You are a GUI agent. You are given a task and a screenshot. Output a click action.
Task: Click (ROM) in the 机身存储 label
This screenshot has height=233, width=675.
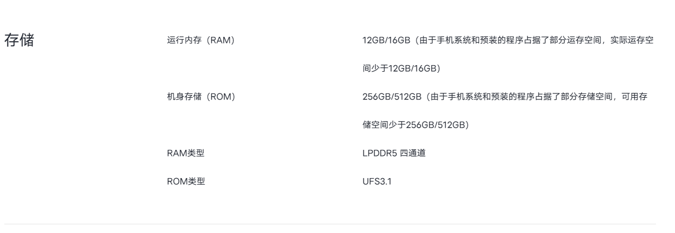point(218,98)
